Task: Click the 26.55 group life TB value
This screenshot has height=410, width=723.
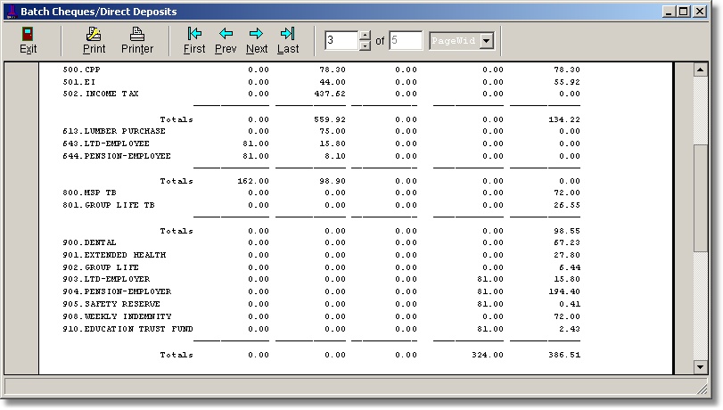Action: tap(567, 205)
